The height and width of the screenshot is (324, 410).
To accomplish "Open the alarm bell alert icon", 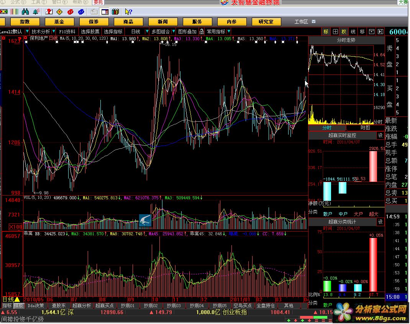I will [x=36, y=12].
